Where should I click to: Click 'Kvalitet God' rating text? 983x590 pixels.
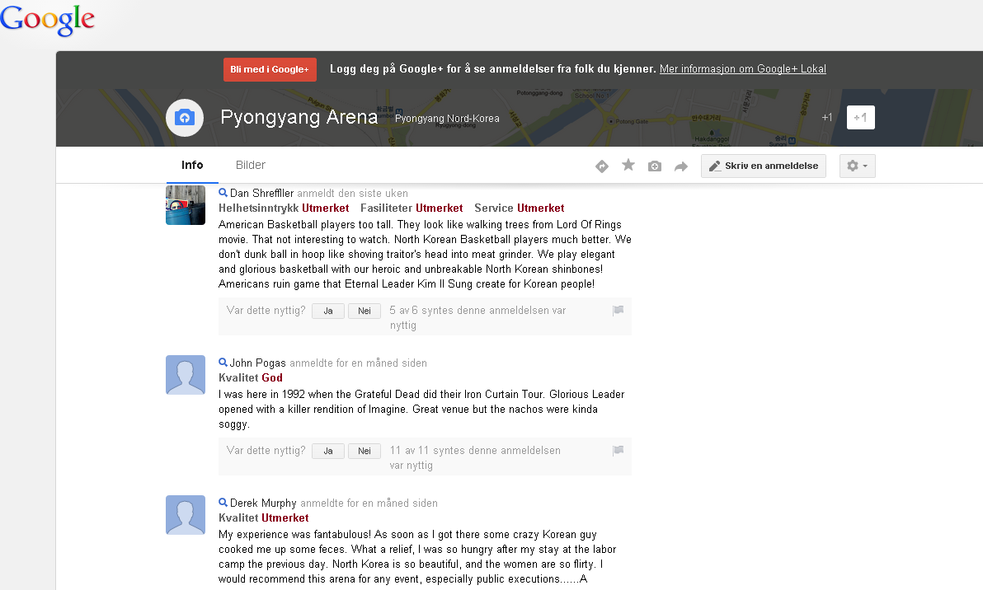pos(250,377)
